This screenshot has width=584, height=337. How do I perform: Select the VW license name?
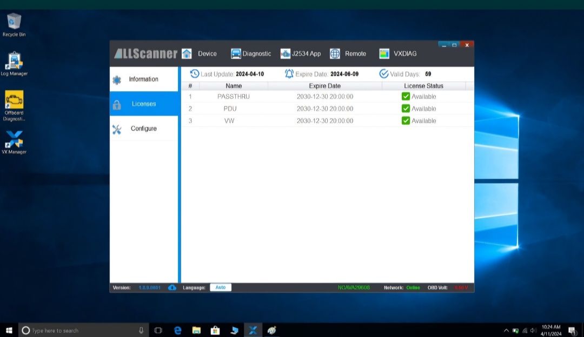pyautogui.click(x=229, y=121)
